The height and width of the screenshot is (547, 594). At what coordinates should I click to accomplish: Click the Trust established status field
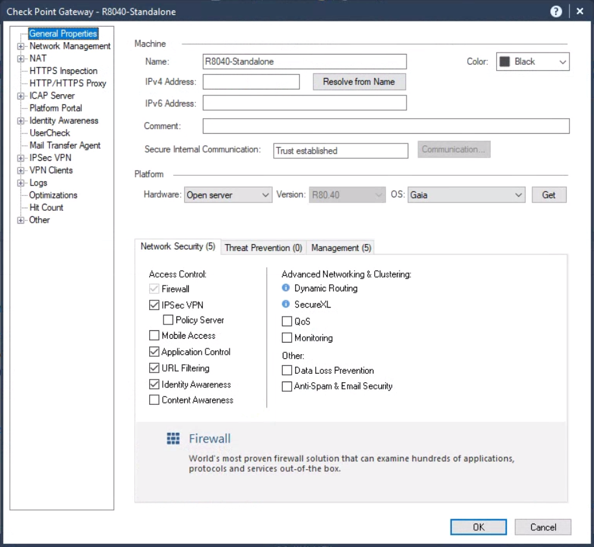tap(341, 151)
